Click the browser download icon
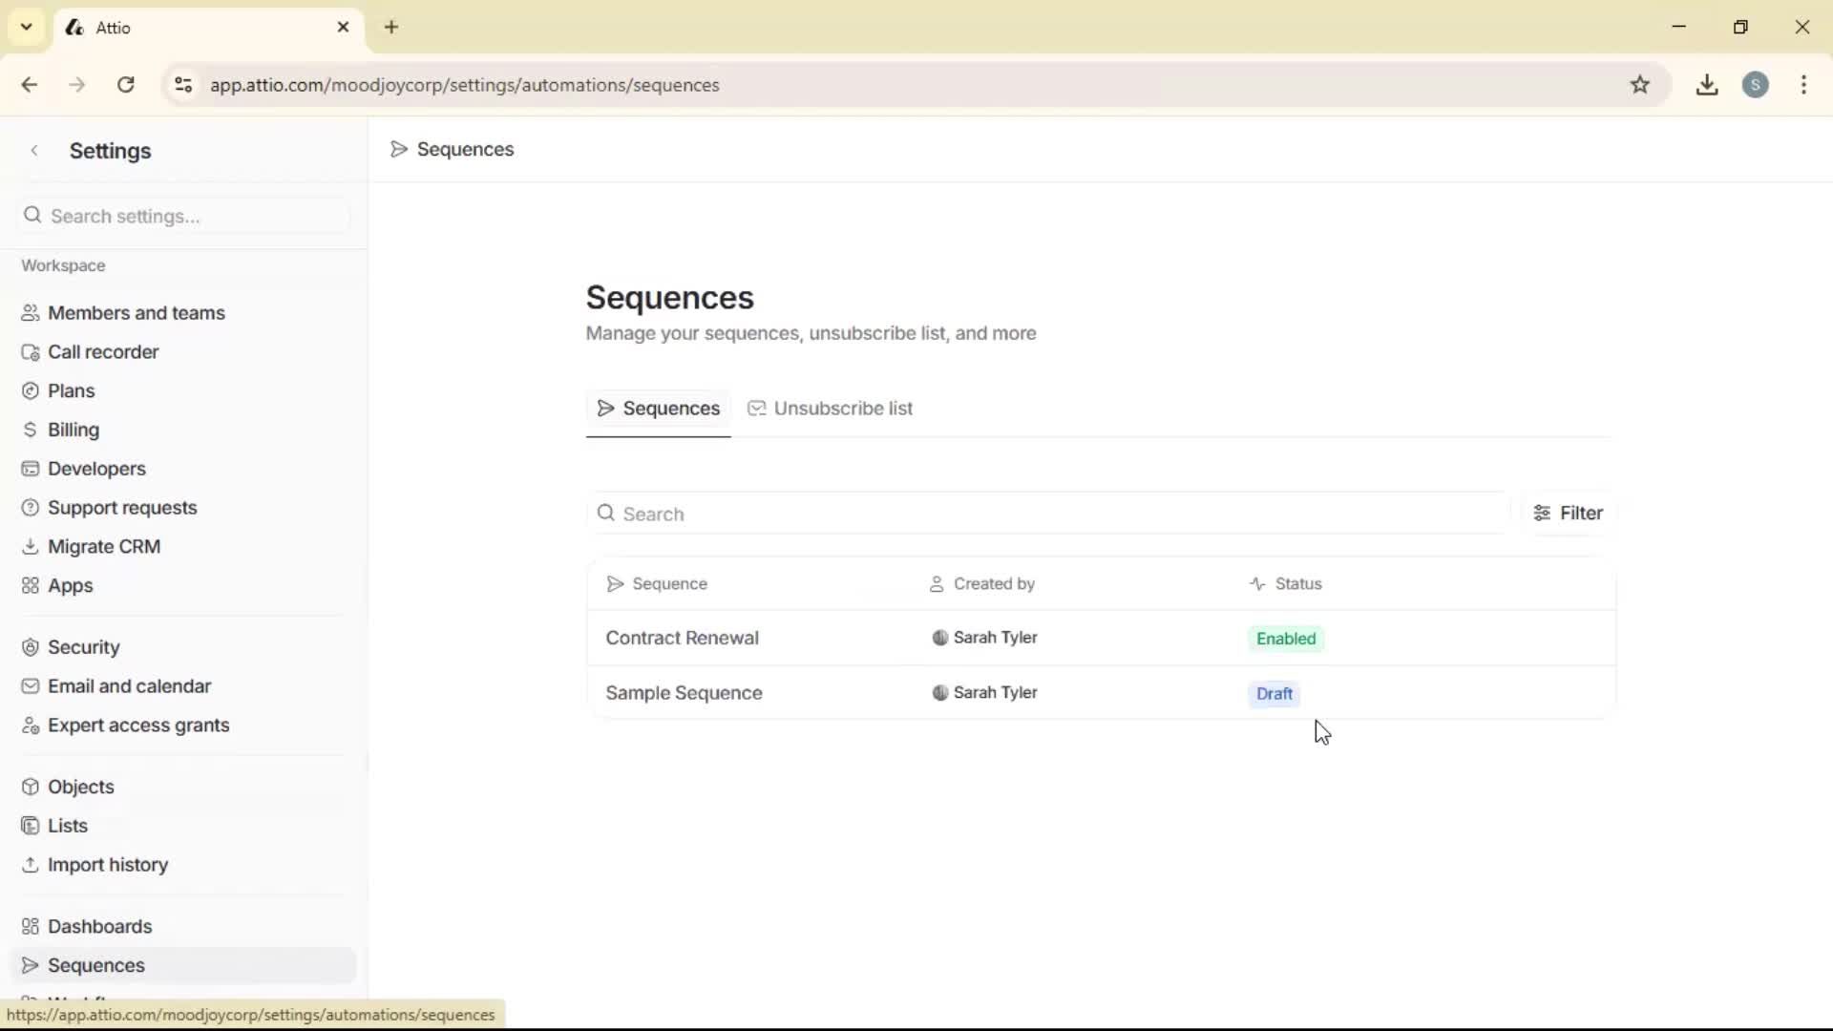This screenshot has height=1031, width=1833. pyautogui.click(x=1707, y=85)
